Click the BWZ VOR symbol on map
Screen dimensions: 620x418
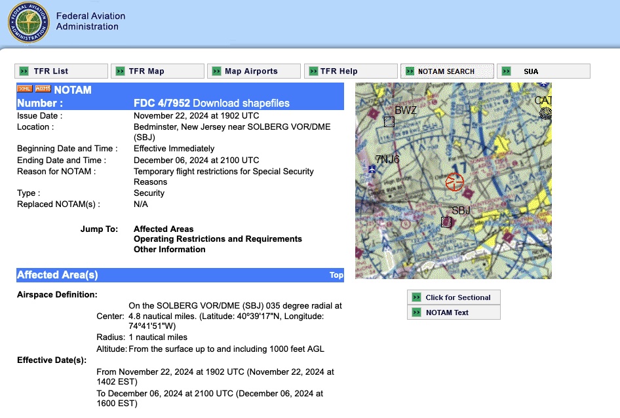389,121
